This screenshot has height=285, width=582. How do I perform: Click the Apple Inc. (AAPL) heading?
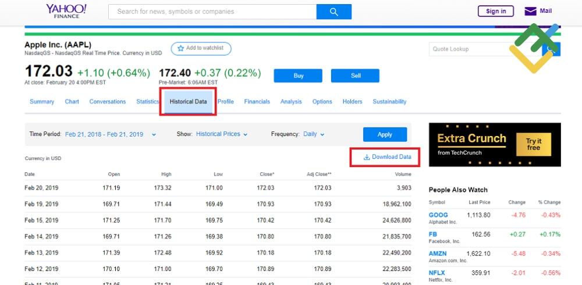point(58,45)
